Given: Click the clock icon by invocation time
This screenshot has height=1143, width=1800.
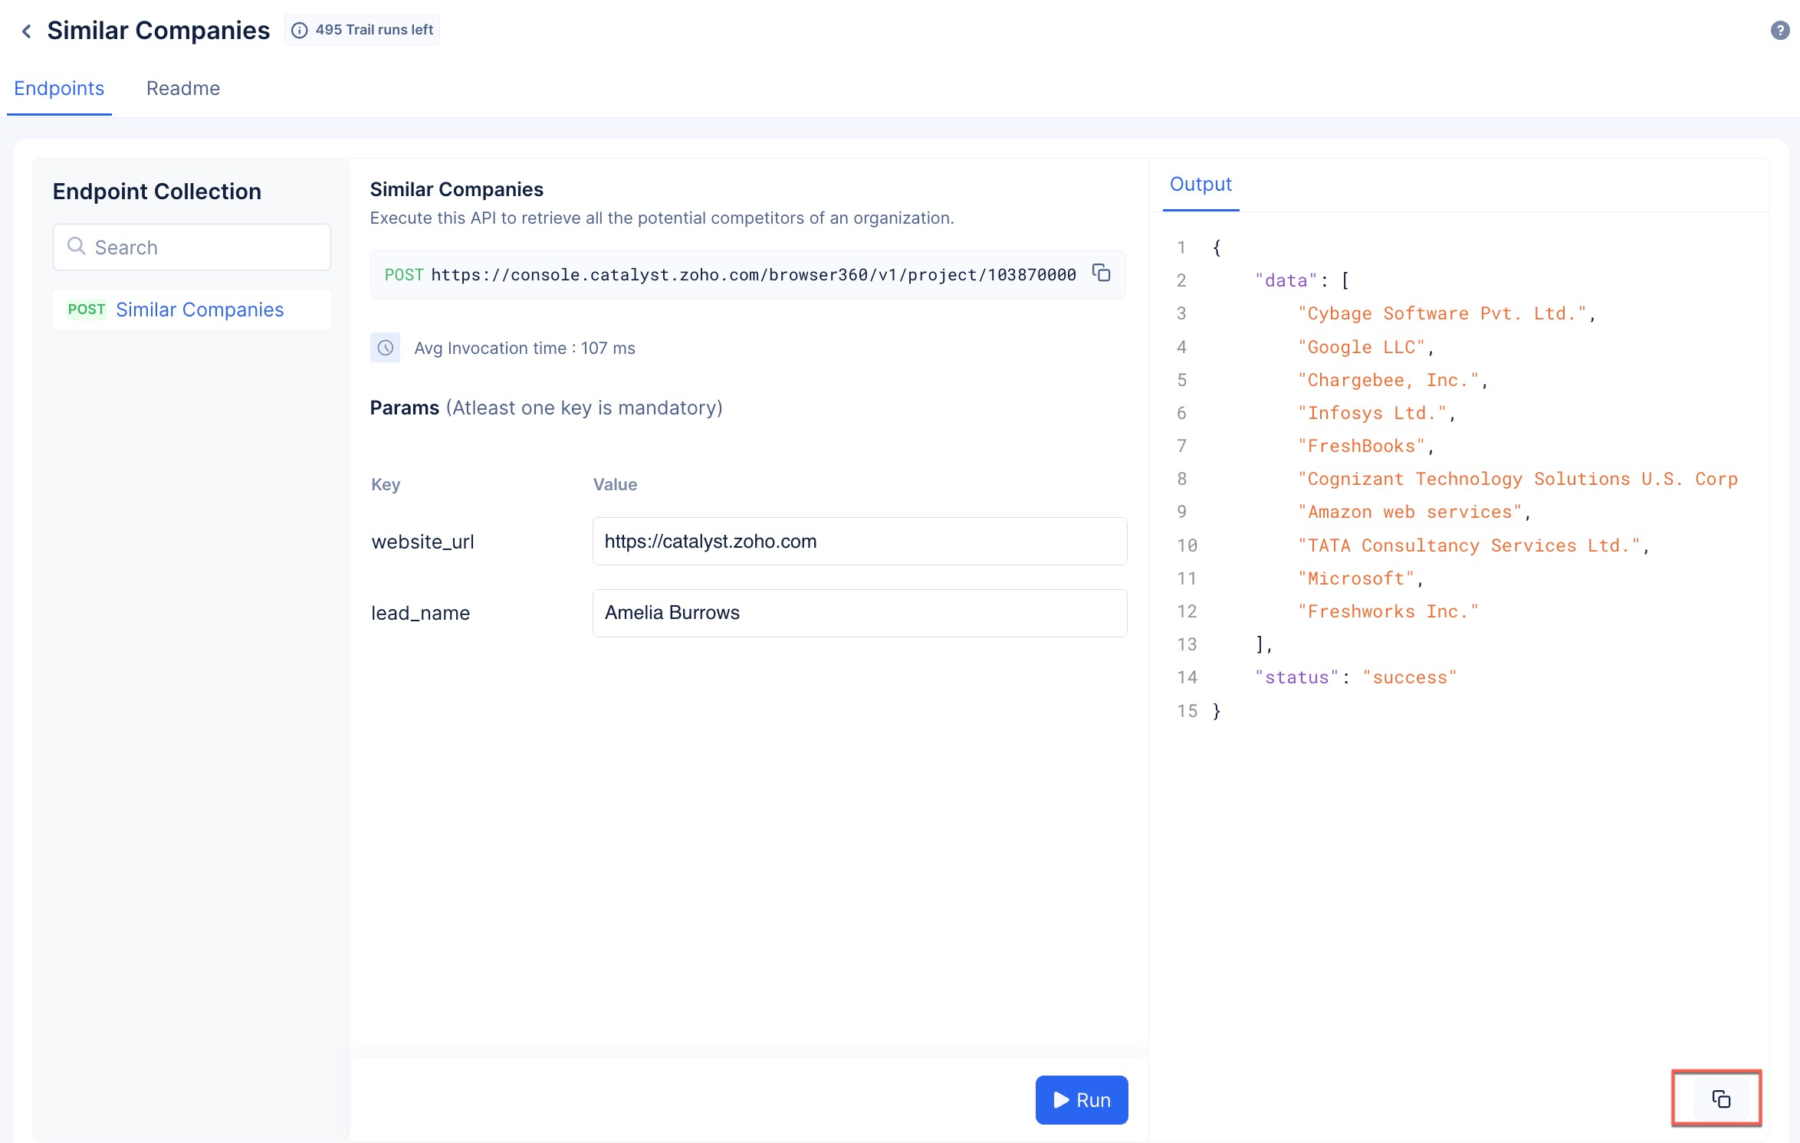Looking at the screenshot, I should [x=385, y=348].
